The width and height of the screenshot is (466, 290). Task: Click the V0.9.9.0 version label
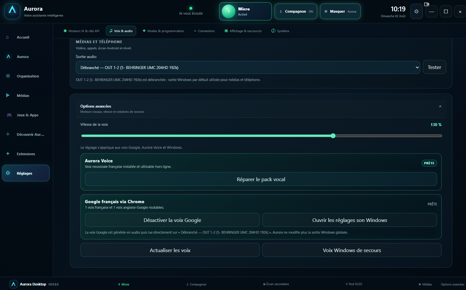[x=54, y=284]
